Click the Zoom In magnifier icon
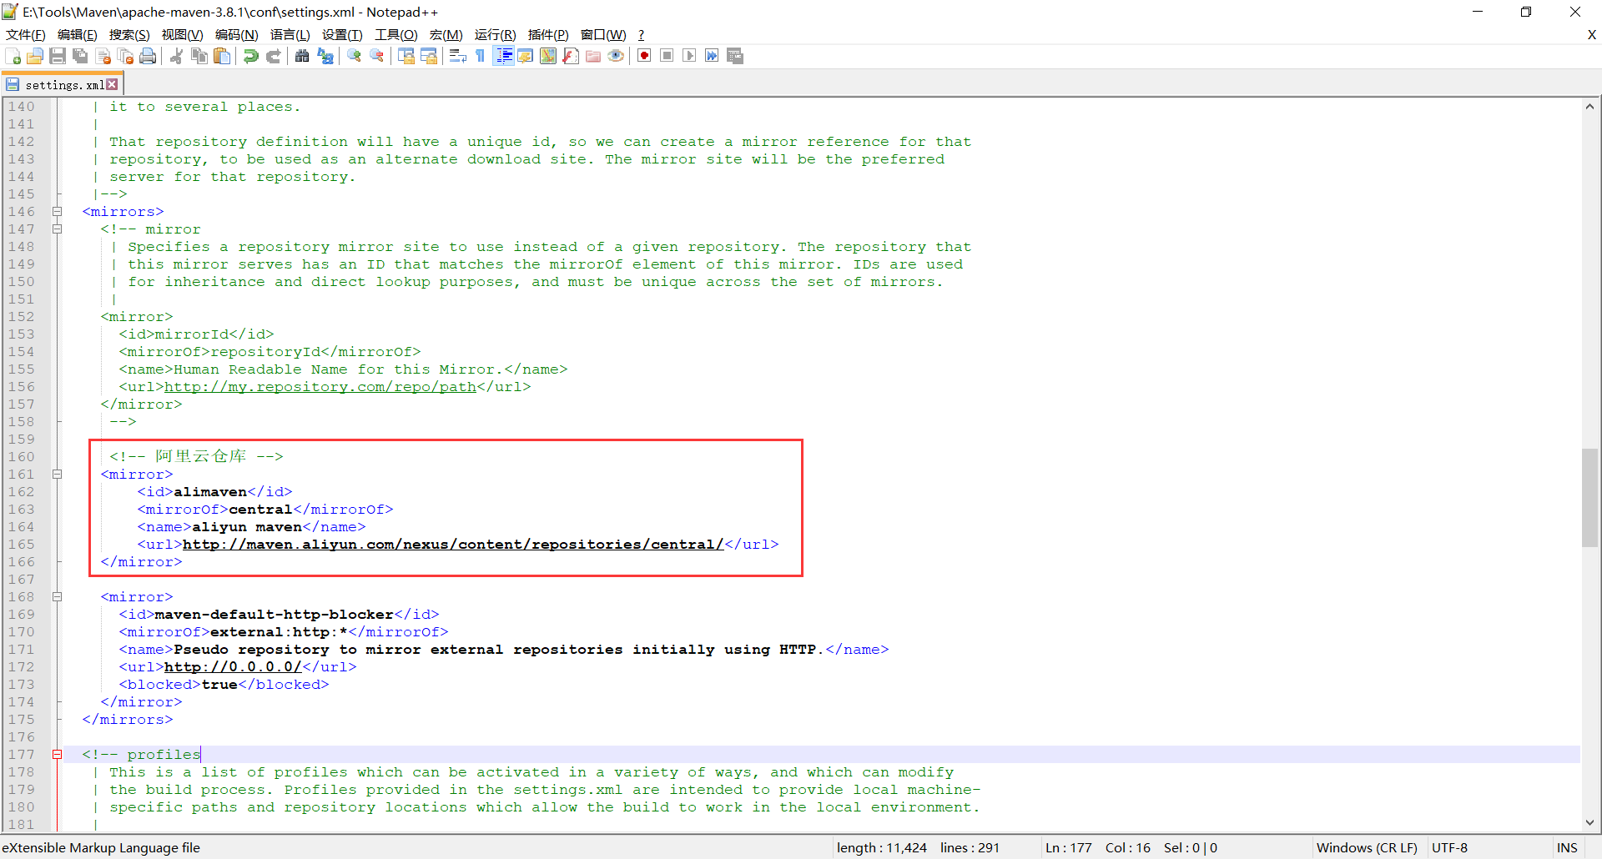 355,56
